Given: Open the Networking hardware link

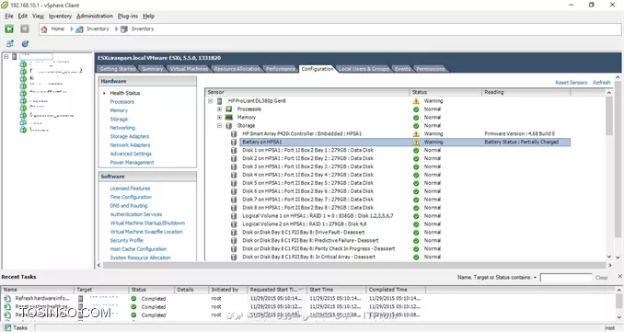Looking at the screenshot, I should point(122,128).
